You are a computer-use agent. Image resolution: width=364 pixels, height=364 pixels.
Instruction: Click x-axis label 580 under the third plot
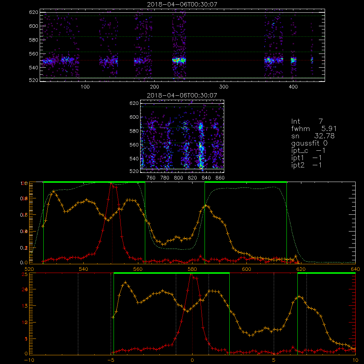tap(192, 269)
